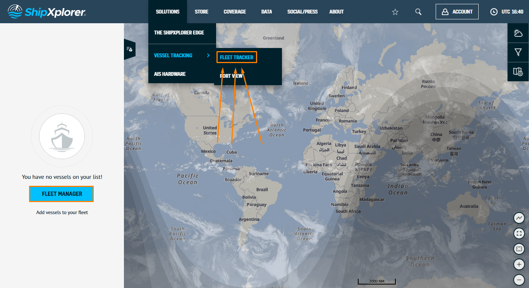Click the Brazil label on the map
The width and height of the screenshot is (529, 288).
pyautogui.click(x=262, y=190)
